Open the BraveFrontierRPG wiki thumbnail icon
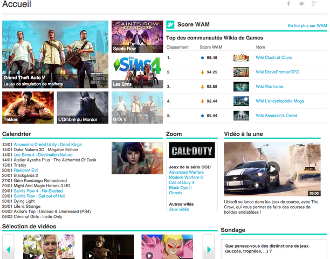Screen dimensions: 330x259 [241, 72]
